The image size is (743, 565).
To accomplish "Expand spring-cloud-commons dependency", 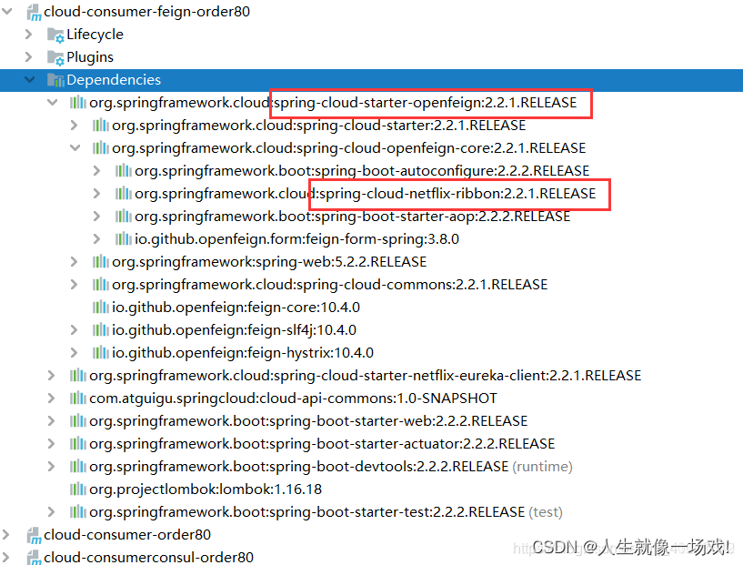I will [x=74, y=285].
